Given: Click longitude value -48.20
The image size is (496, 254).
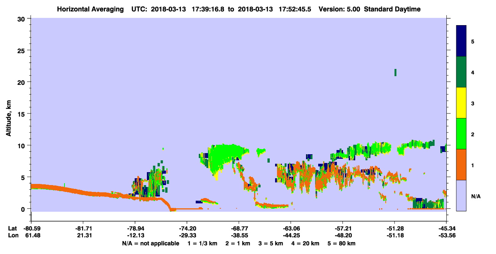Looking at the screenshot, I should [x=343, y=236].
